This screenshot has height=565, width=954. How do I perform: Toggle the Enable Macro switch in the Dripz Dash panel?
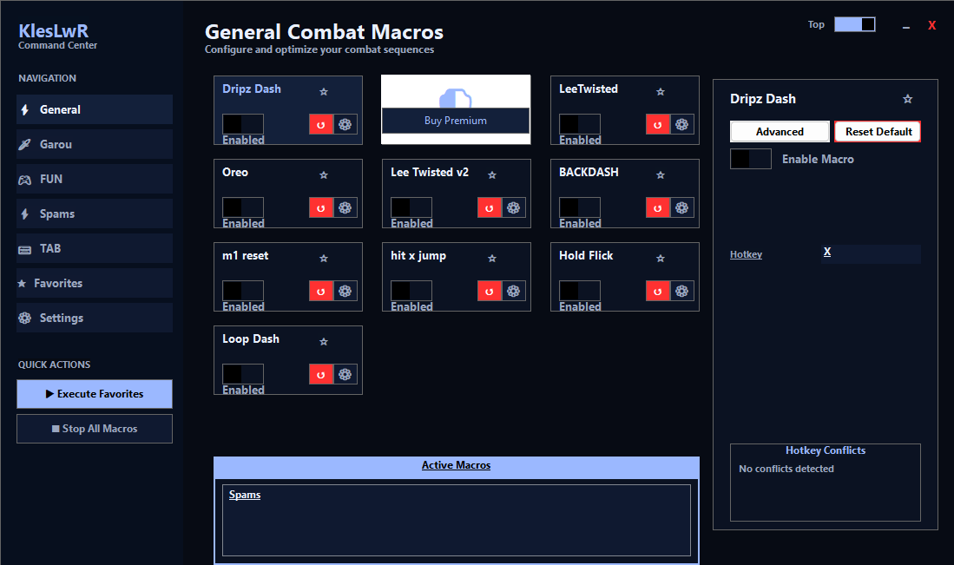click(x=750, y=159)
